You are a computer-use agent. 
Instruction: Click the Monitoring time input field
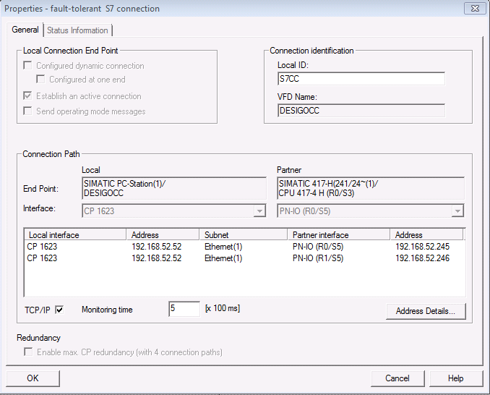pyautogui.click(x=184, y=309)
